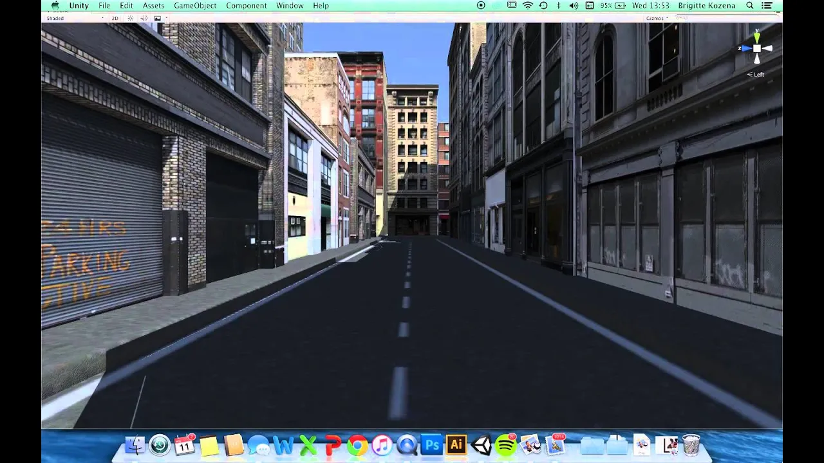Open the Window menu
This screenshot has width=824, height=463.
tap(290, 5)
